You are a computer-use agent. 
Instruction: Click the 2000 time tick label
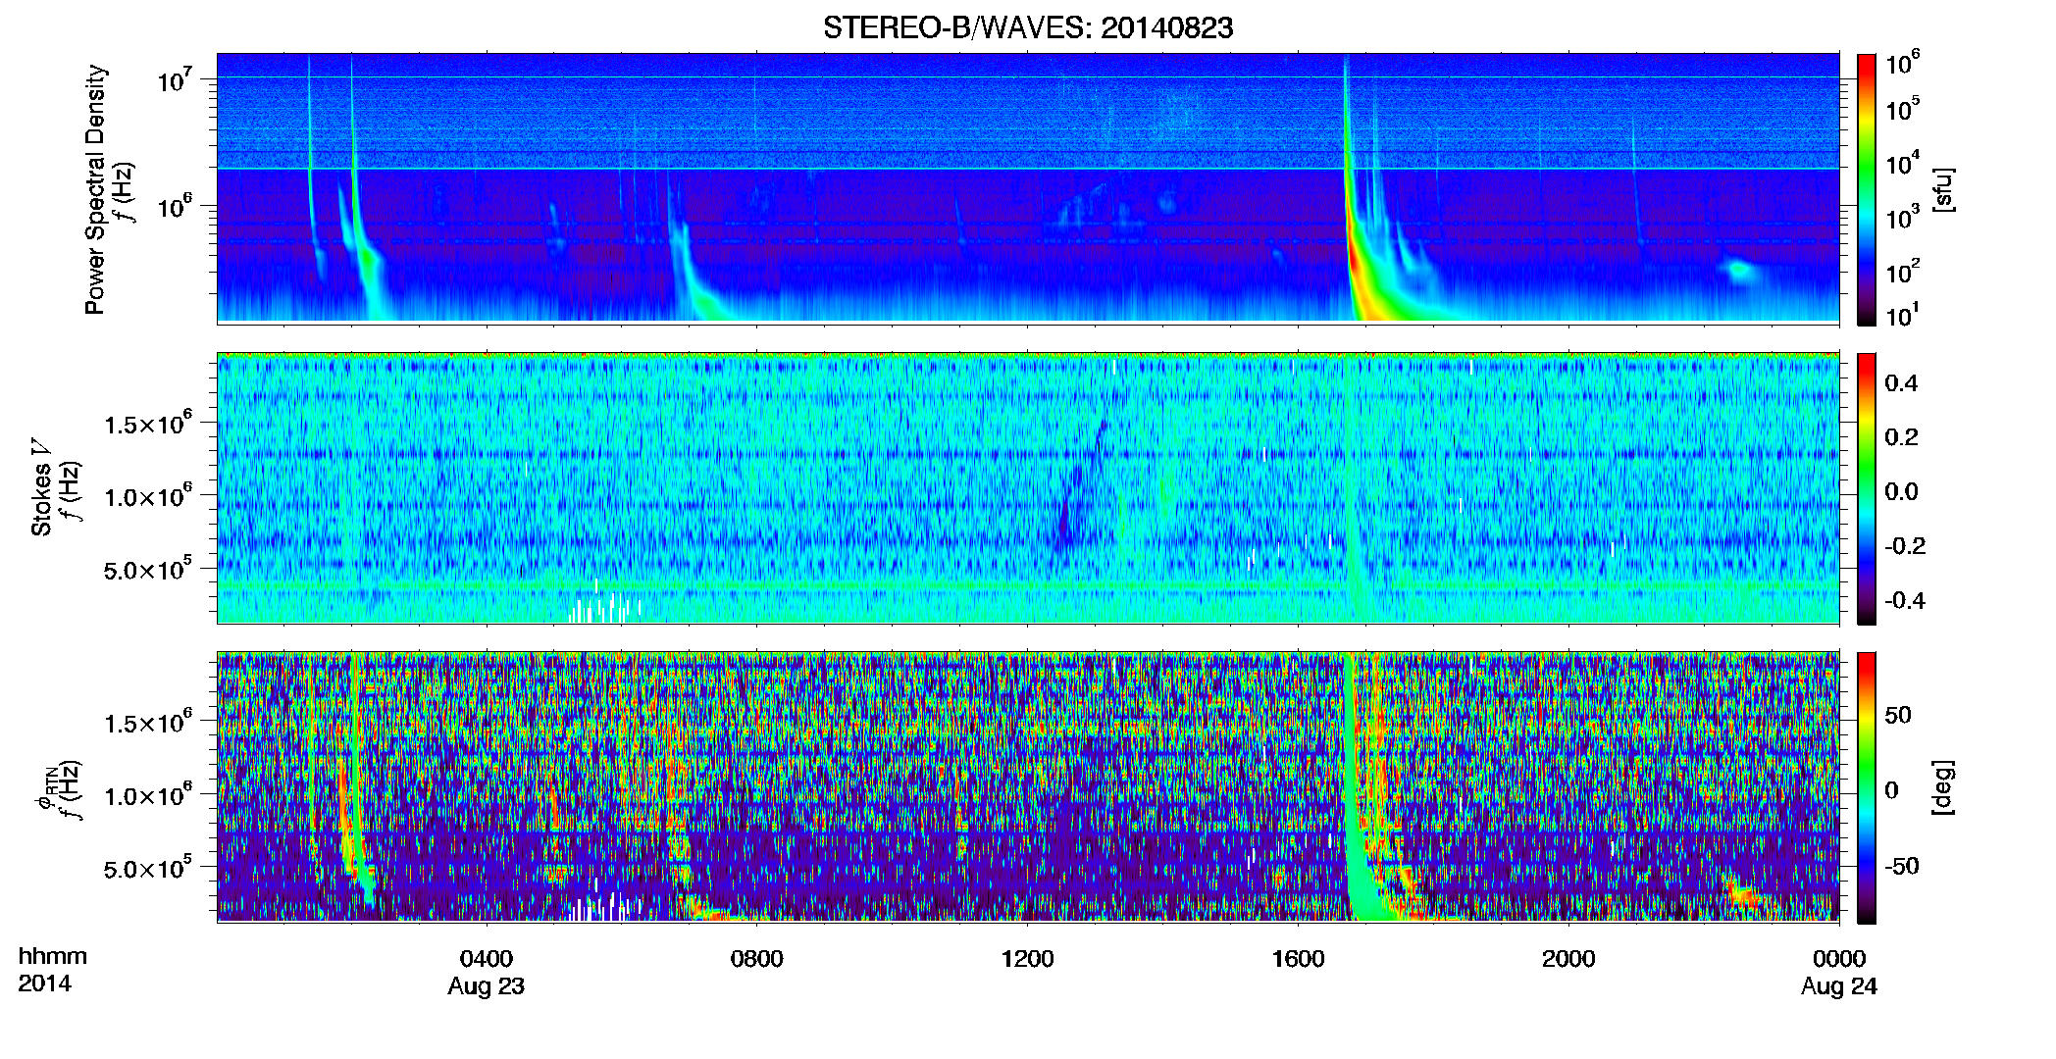1568,959
